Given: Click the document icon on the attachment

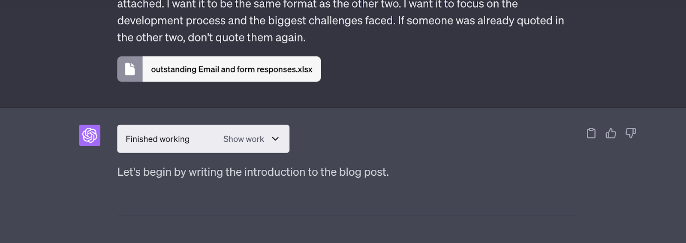Looking at the screenshot, I should 130,69.
